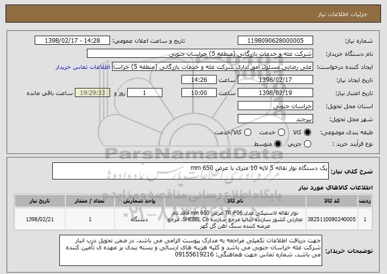Click the نوع فرآیند خرید label
The height and width of the screenshot is (274, 387).
[x=353, y=144]
